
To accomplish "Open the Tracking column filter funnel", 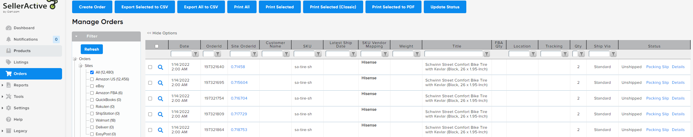I will pyautogui.click(x=565, y=54).
